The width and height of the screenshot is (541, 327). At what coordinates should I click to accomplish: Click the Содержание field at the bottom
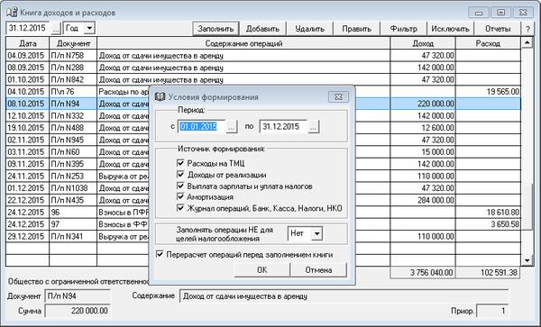[x=344, y=296]
